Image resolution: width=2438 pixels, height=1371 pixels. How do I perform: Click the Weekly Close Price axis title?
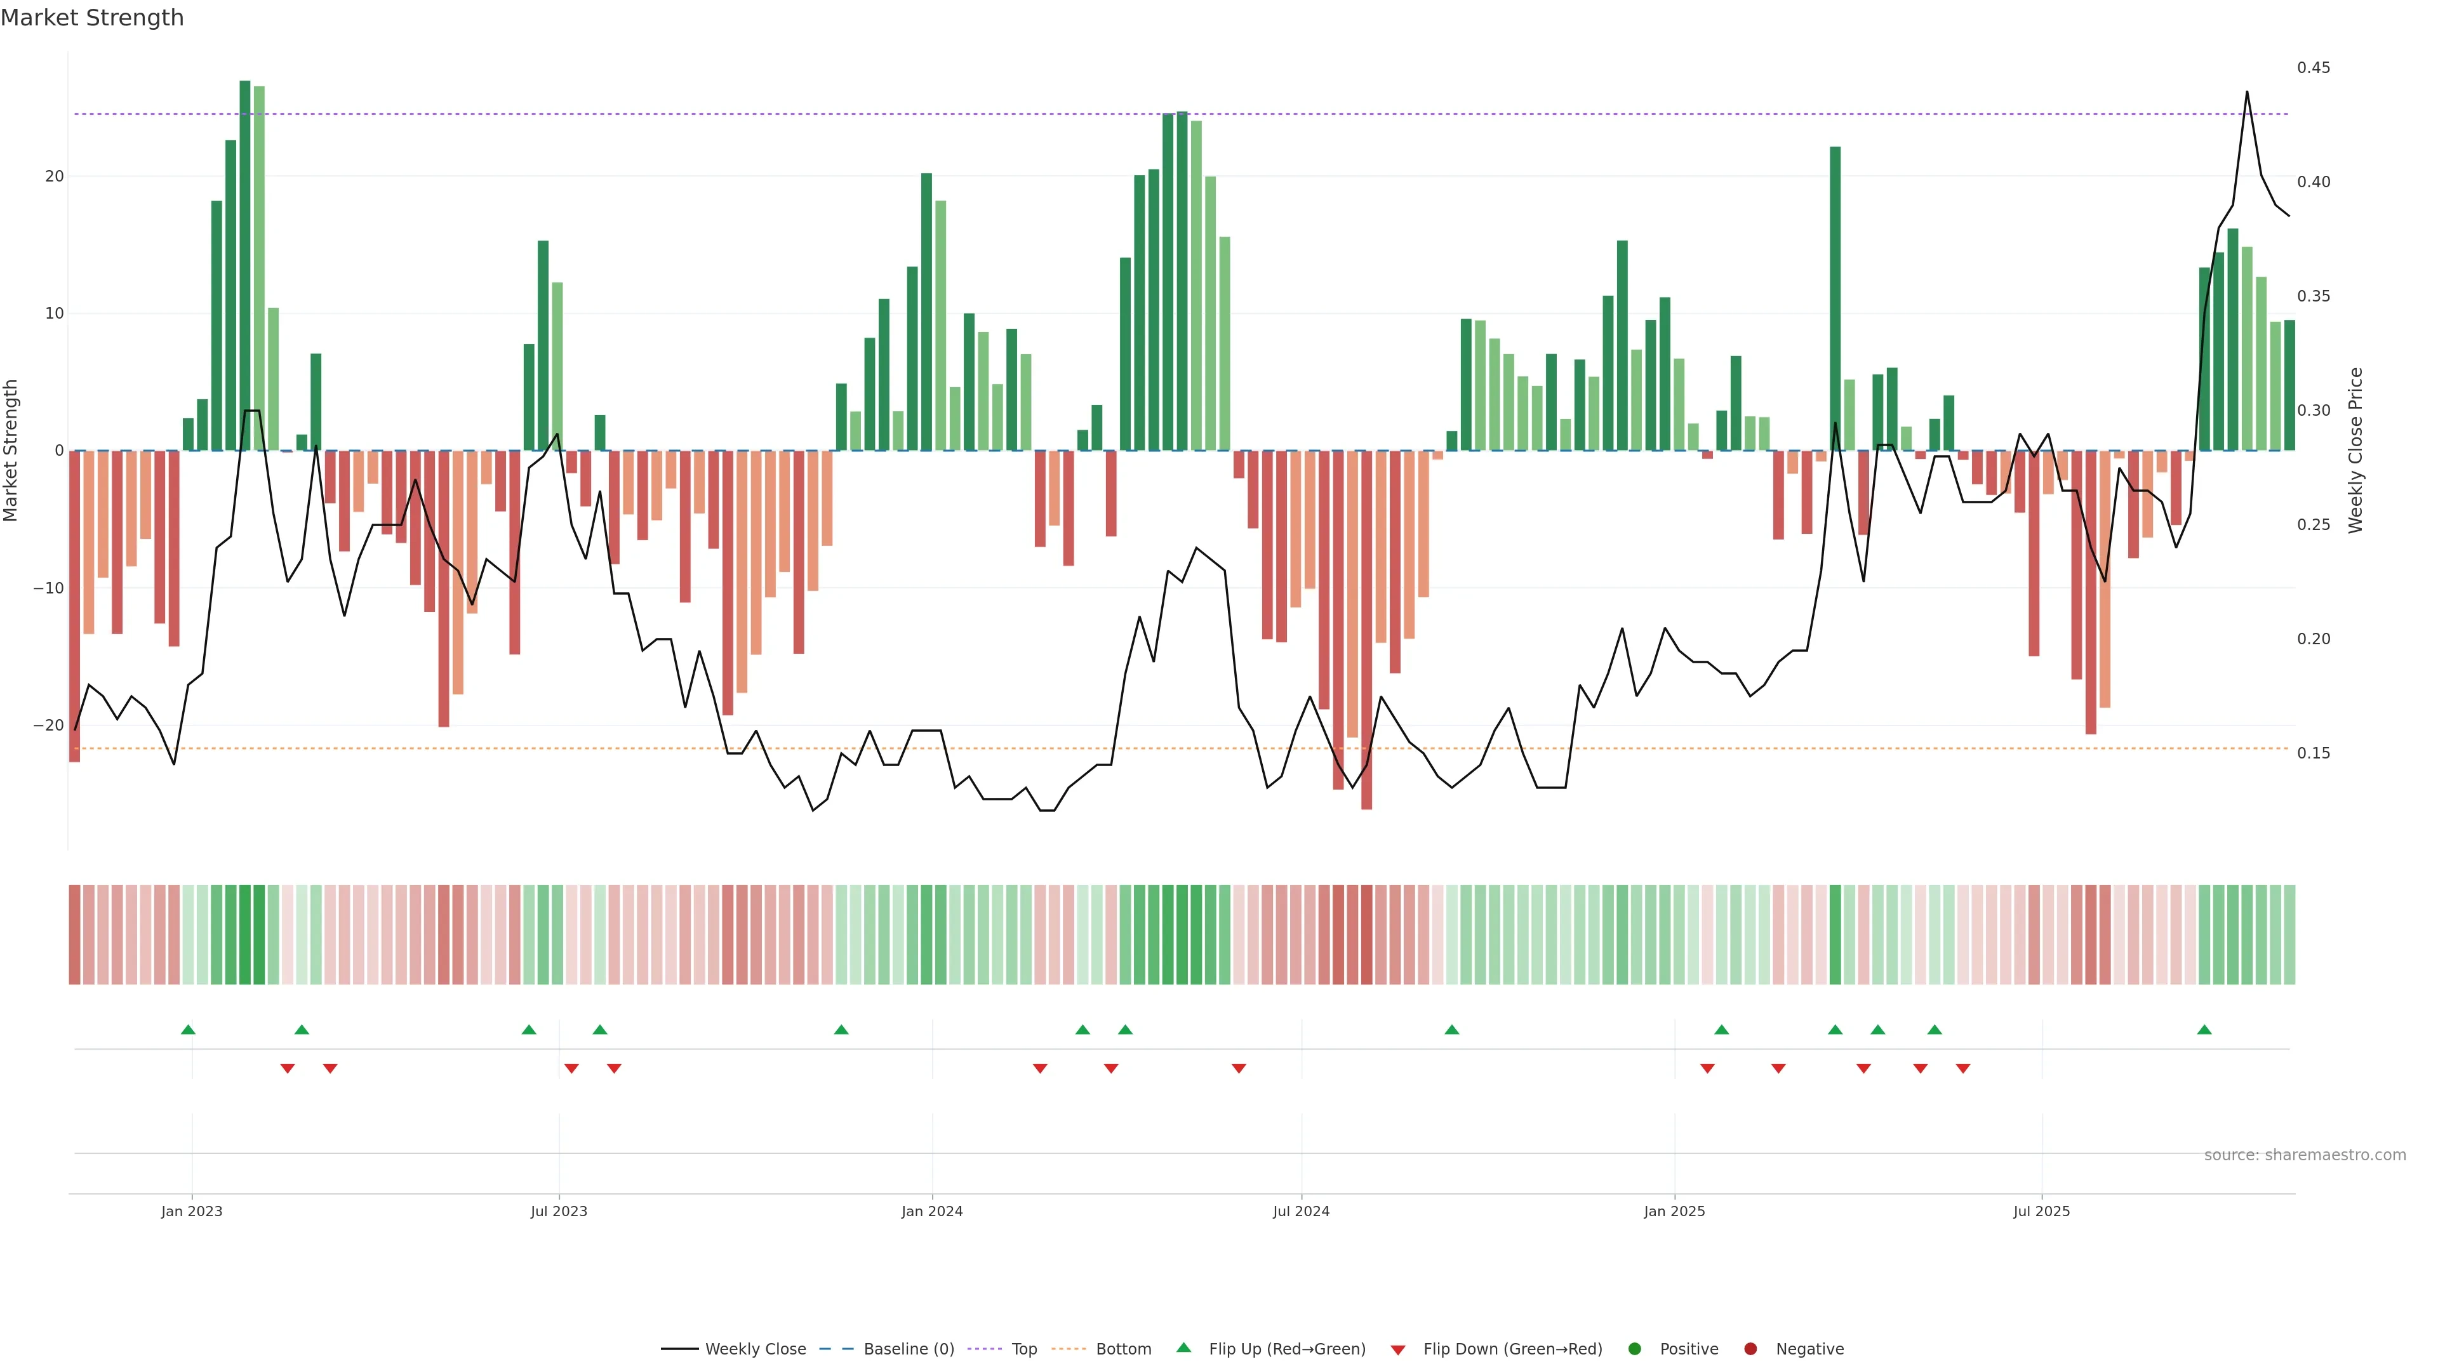click(2355, 451)
